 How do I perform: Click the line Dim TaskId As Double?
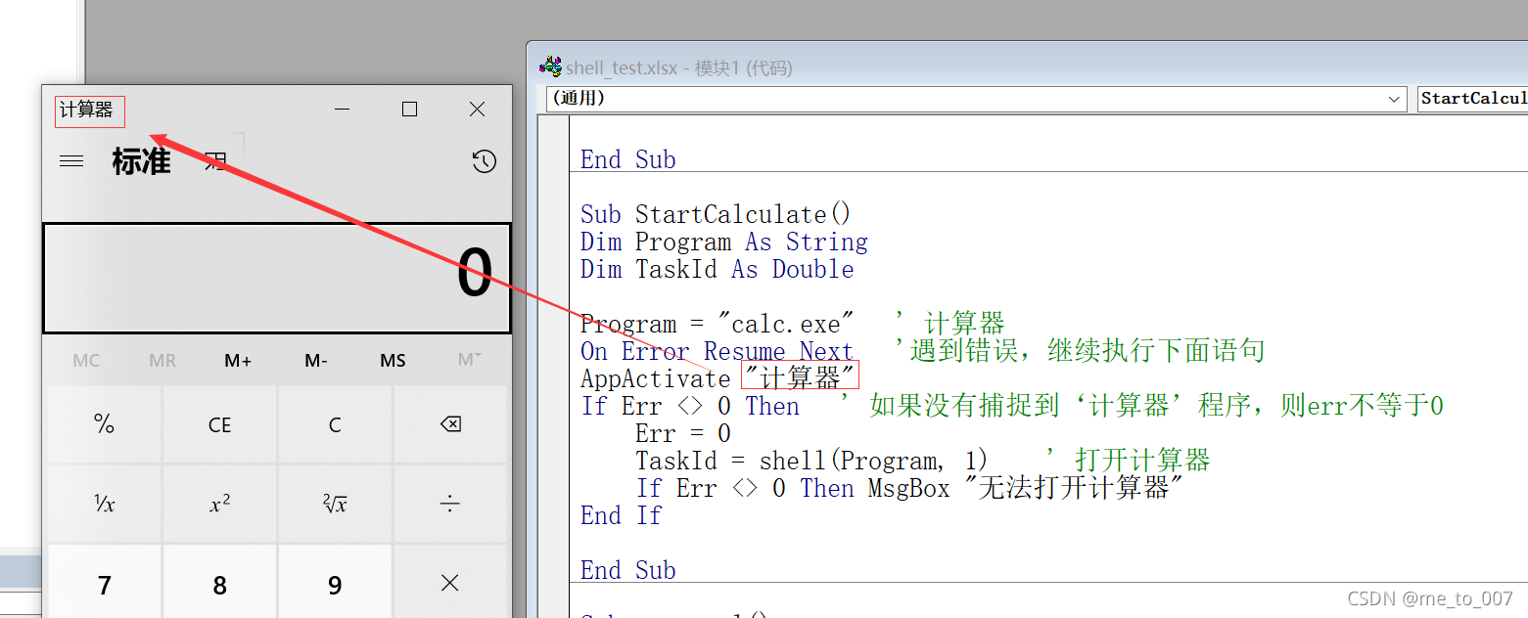[718, 269]
